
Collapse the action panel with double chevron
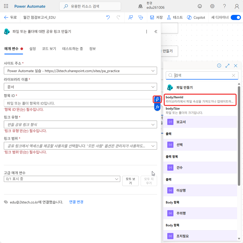[x=156, y=32]
